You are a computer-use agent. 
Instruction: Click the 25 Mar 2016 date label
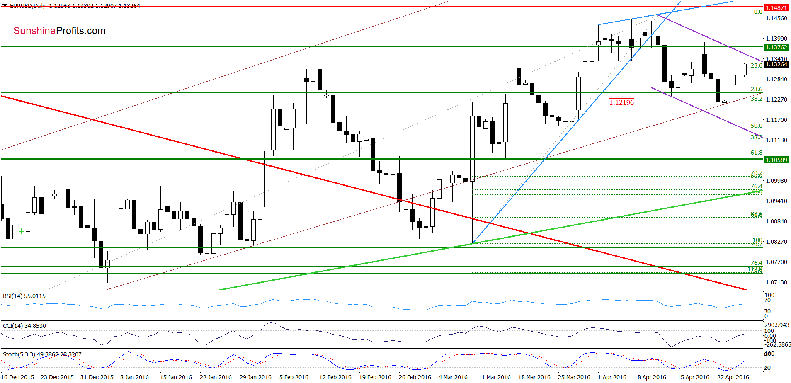574,377
